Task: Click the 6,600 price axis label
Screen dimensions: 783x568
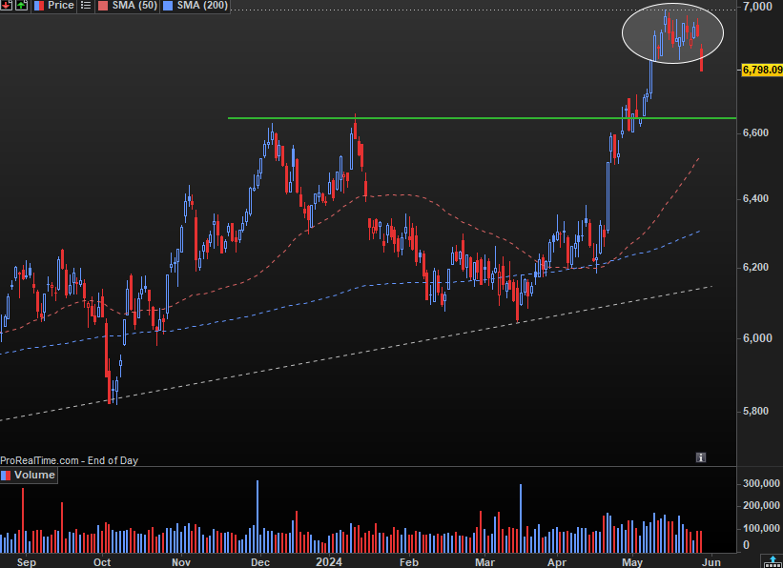Action: (x=756, y=132)
